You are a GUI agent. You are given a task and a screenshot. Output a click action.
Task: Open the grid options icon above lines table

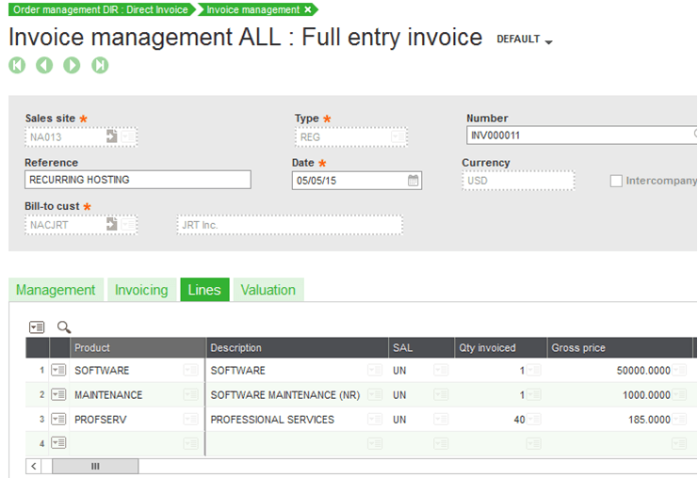pyautogui.click(x=37, y=327)
